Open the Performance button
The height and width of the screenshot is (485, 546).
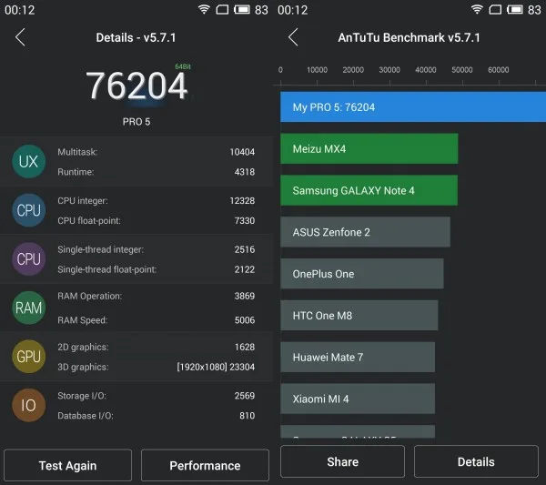pos(205,465)
